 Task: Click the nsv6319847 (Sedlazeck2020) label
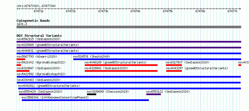coord(39,68)
